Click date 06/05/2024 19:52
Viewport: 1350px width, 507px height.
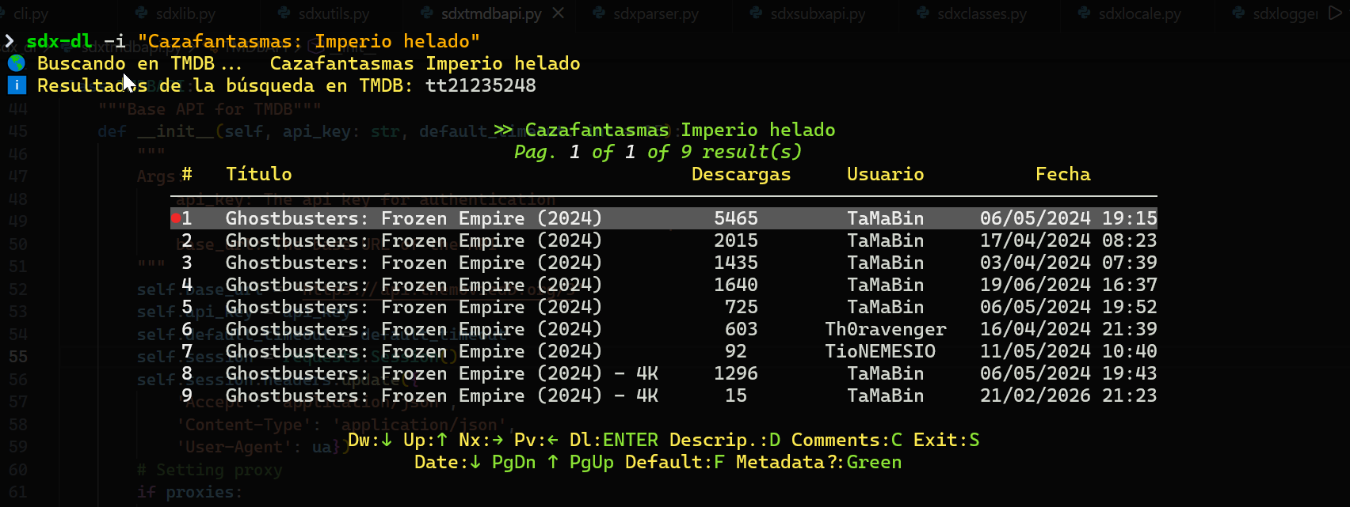click(1068, 307)
